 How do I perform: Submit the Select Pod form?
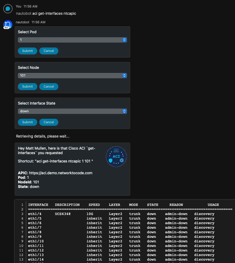point(27,51)
